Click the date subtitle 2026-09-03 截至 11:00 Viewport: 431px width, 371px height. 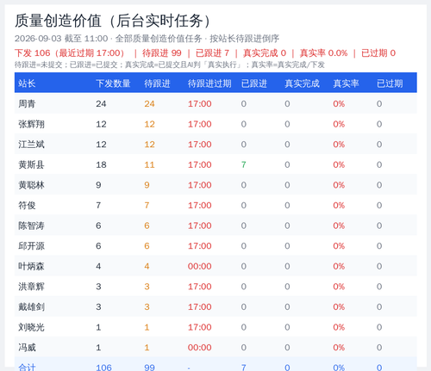(61, 39)
